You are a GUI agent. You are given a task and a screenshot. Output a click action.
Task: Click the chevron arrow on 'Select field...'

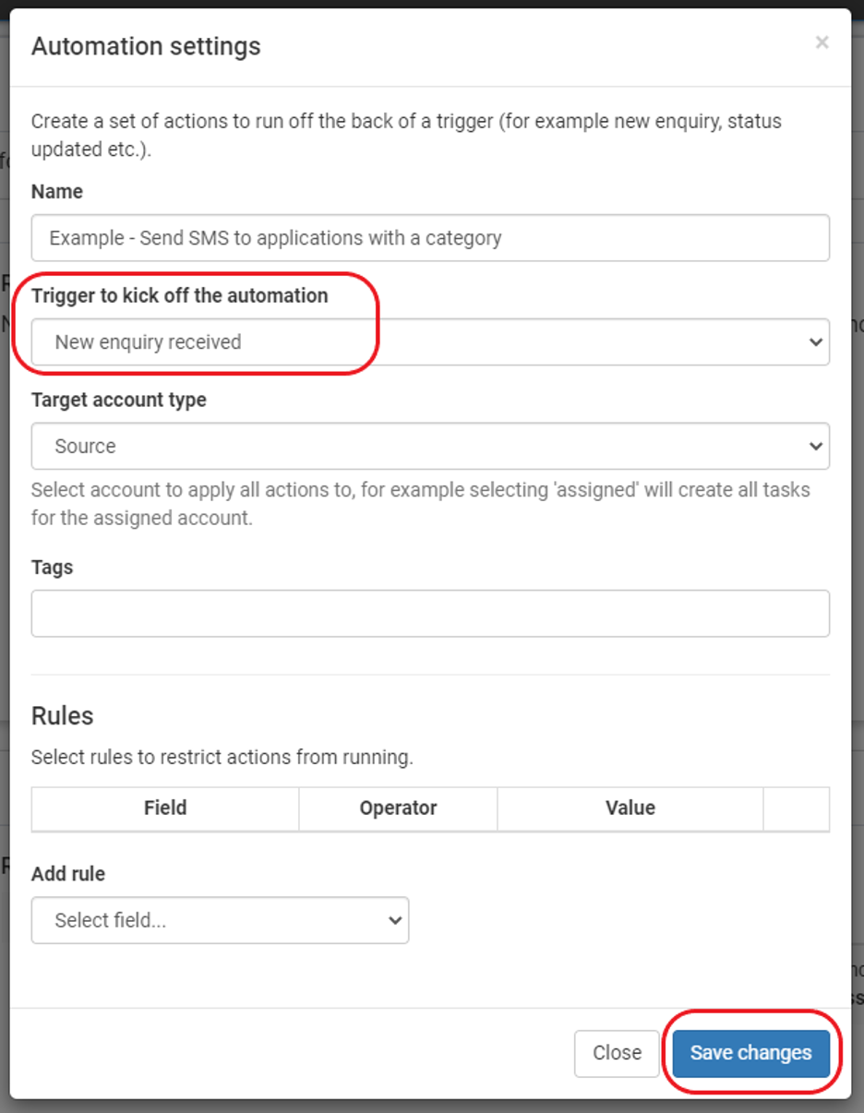click(395, 921)
